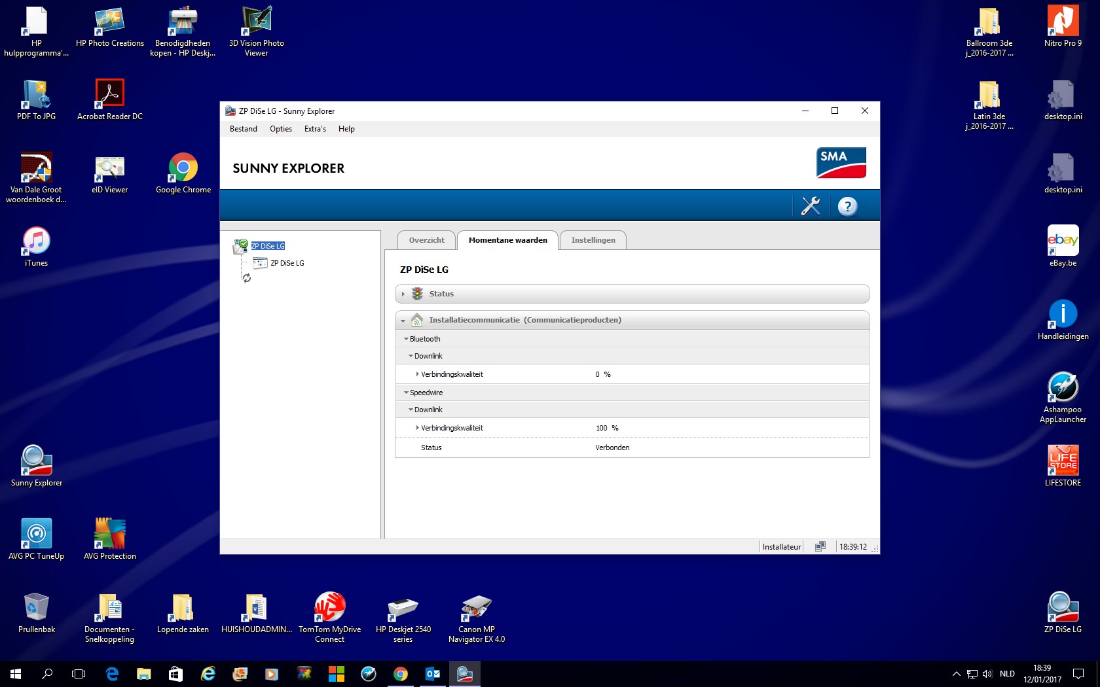Click Sunny Explorer icon in taskbar

click(464, 673)
